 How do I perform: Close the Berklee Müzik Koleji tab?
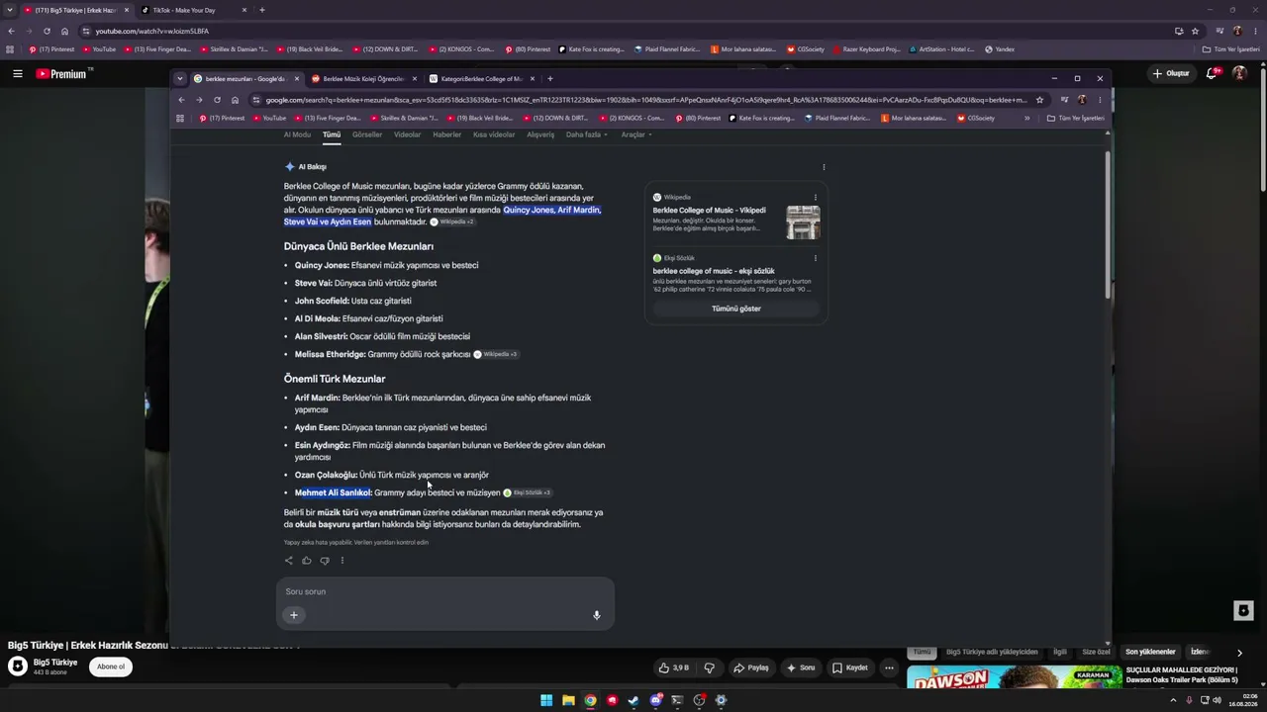pos(415,78)
